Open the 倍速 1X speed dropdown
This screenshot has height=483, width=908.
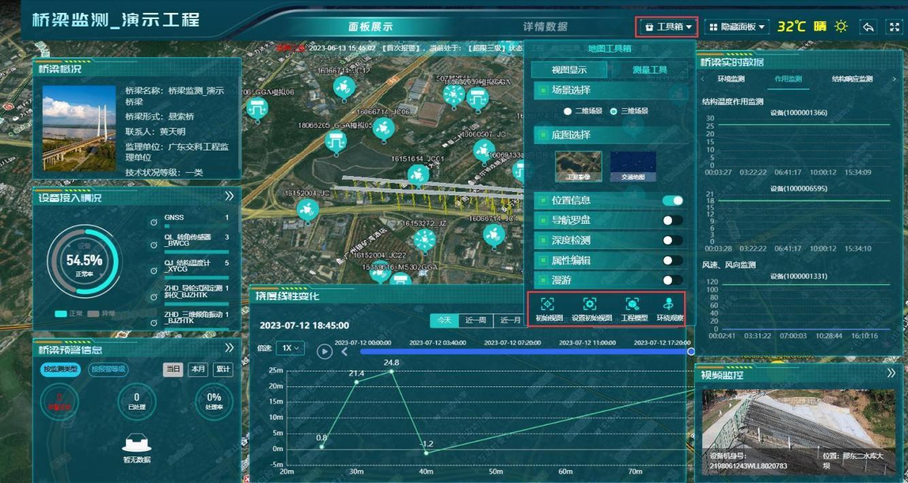[291, 348]
